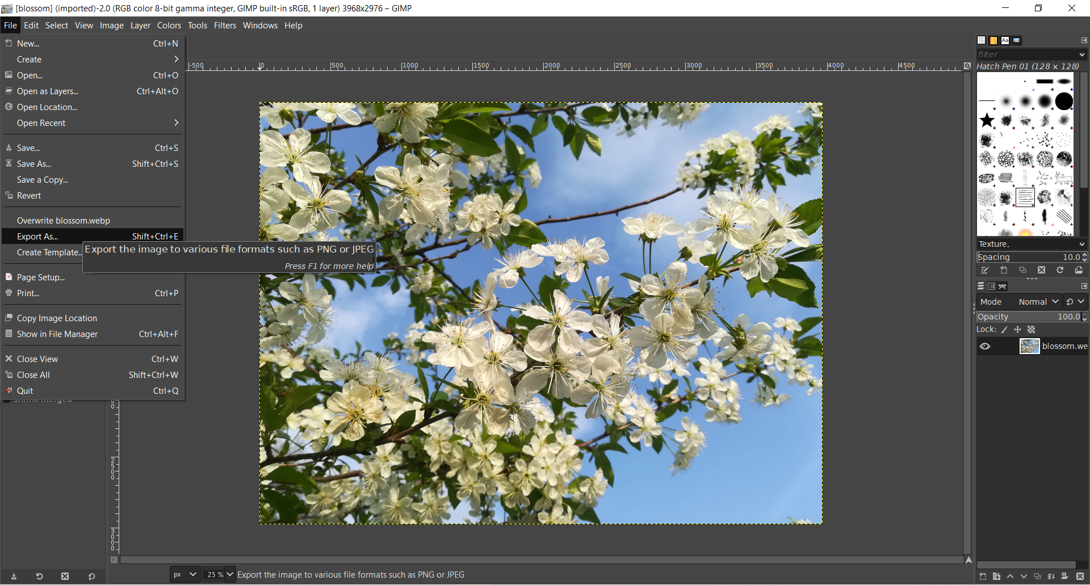Expand the zoom percentage dropdown

pos(230,575)
